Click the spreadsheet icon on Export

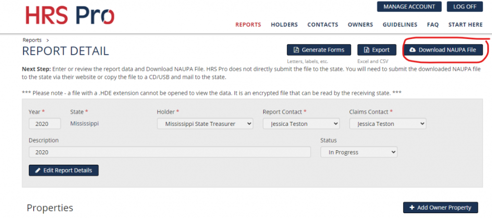(366, 50)
